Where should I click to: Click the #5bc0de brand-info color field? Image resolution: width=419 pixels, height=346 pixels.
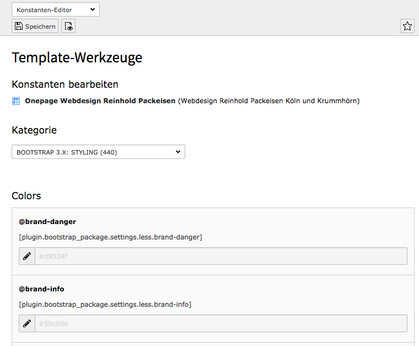(x=221, y=323)
